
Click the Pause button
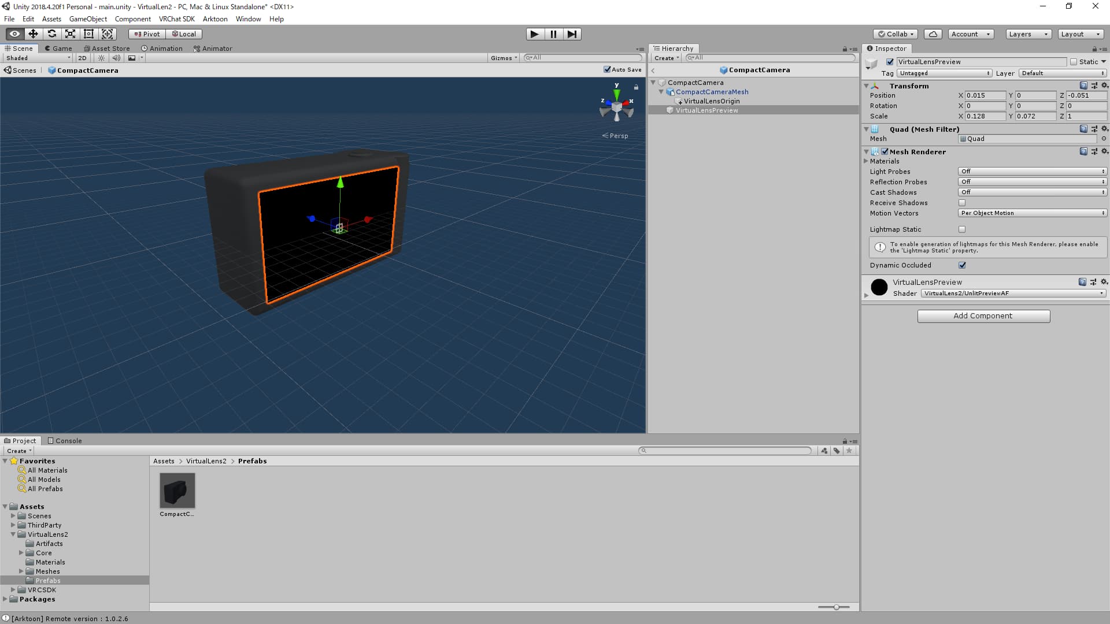point(553,34)
